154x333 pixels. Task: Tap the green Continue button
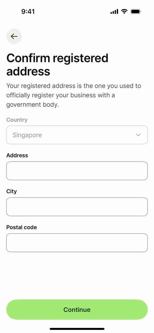(x=77, y=309)
